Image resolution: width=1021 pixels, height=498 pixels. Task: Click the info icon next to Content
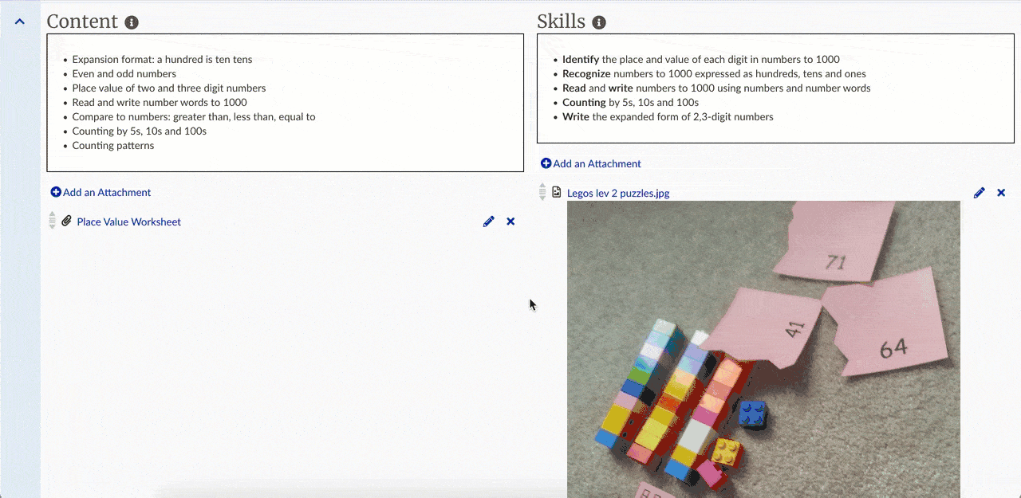click(x=132, y=22)
